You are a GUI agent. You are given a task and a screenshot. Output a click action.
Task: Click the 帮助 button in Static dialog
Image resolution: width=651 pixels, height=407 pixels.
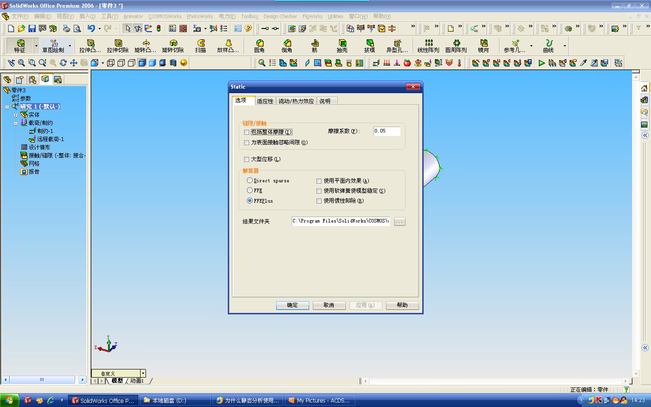click(402, 305)
